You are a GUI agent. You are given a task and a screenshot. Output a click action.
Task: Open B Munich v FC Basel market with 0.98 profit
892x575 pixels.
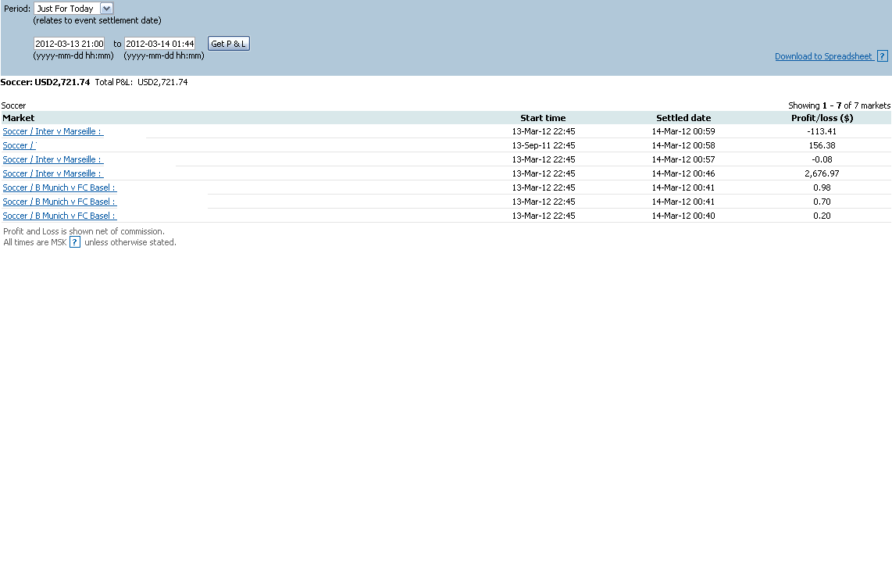coord(59,187)
